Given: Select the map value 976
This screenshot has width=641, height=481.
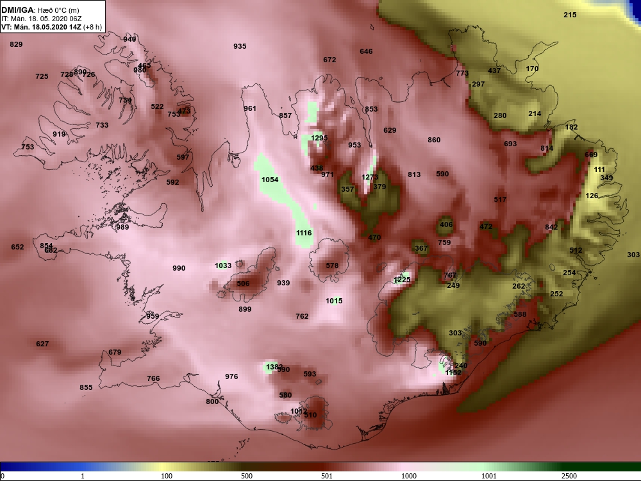Looking at the screenshot, I should [231, 376].
